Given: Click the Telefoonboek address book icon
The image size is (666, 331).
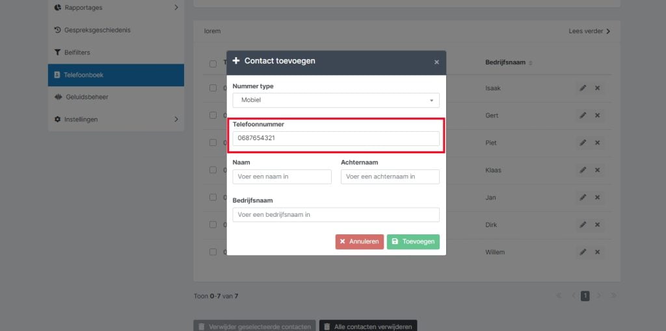Looking at the screenshot, I should (x=57, y=75).
